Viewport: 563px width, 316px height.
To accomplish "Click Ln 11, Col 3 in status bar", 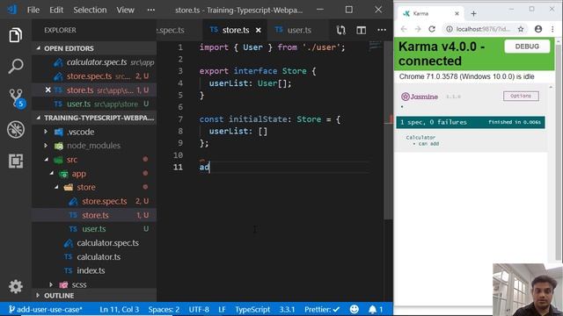I will click(x=120, y=309).
